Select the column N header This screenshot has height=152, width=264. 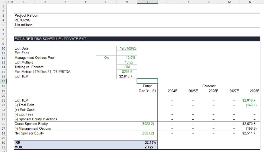pyautogui.click(x=249, y=2)
